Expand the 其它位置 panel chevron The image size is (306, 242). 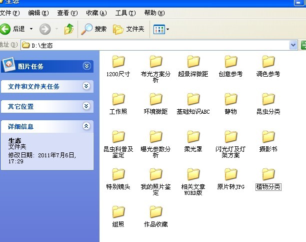[x=86, y=106]
